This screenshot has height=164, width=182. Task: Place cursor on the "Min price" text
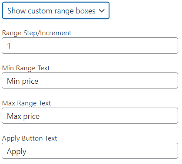click(x=23, y=81)
